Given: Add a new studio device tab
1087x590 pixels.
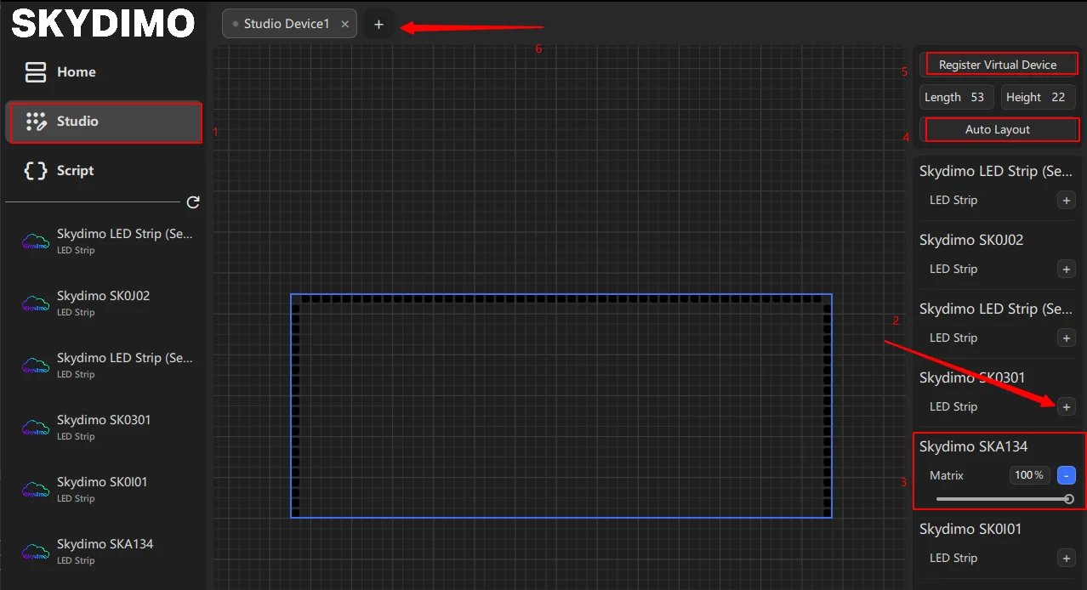Looking at the screenshot, I should point(378,25).
